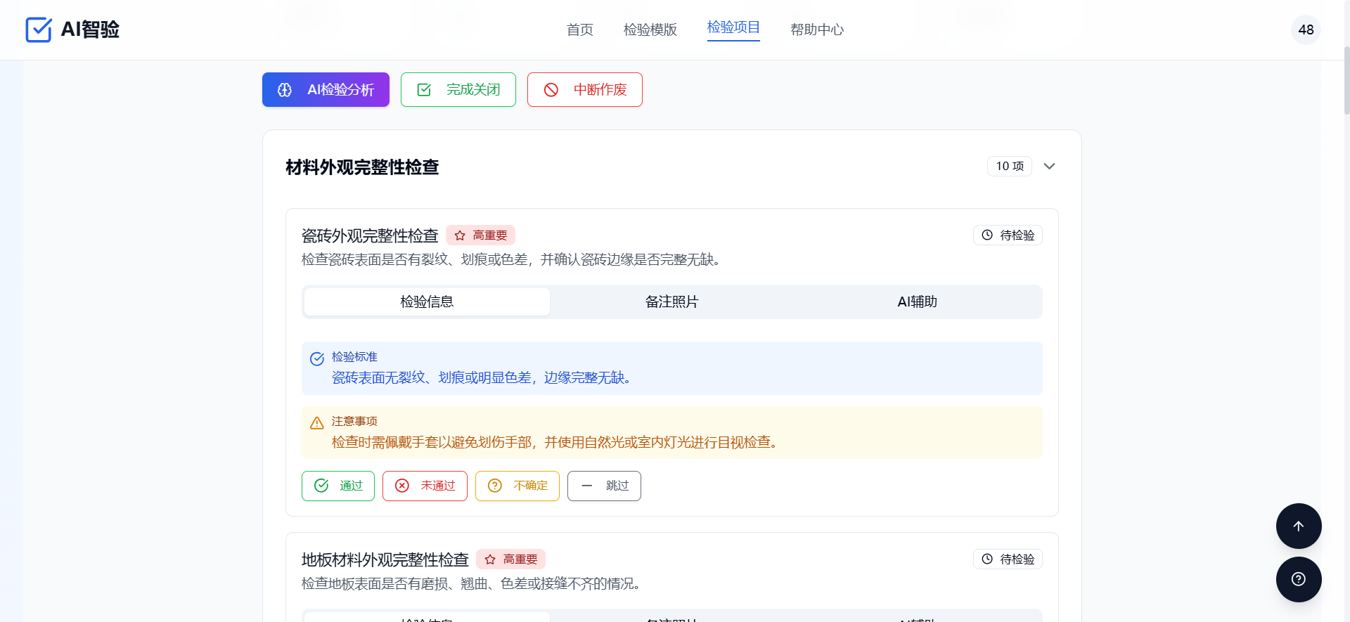Click the 待检验 status on 瓷砖外观完整性检查

pos(1007,235)
